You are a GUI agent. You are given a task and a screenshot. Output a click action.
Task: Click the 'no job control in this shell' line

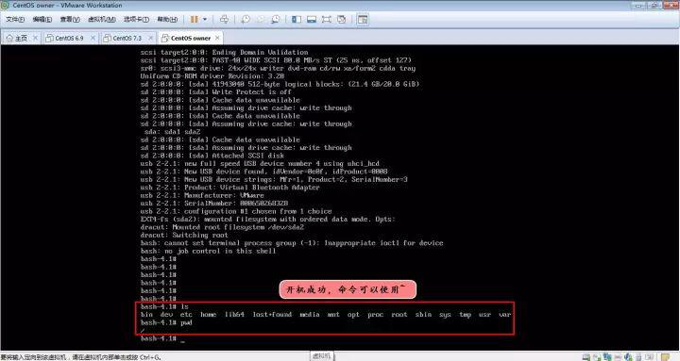(x=208, y=251)
